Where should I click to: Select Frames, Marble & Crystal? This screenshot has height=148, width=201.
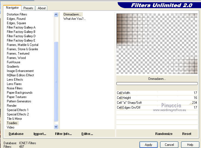23,45
